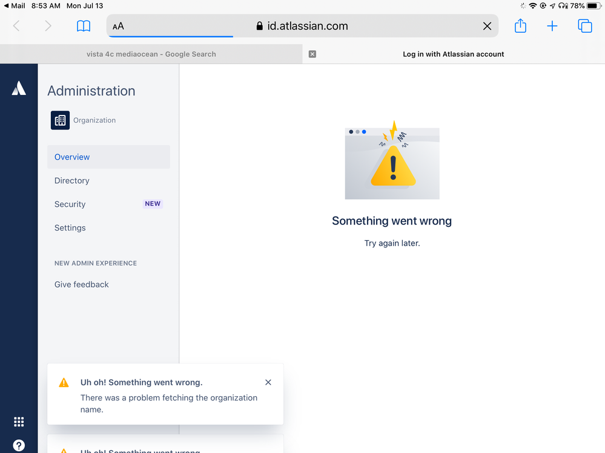Image resolution: width=605 pixels, height=453 pixels.
Task: Click the warning triangle error illustration
Action: tap(392, 160)
